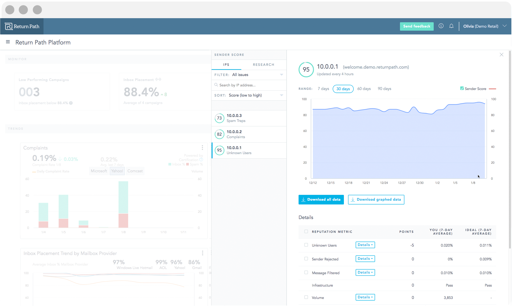Close the sender score detail panel
513x307 pixels.
click(502, 55)
